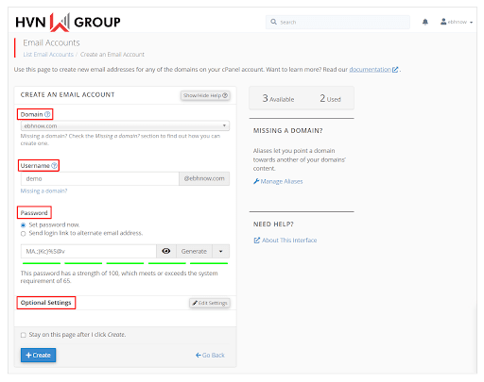Click the Generate password button
The height and width of the screenshot is (382, 484).
click(194, 251)
